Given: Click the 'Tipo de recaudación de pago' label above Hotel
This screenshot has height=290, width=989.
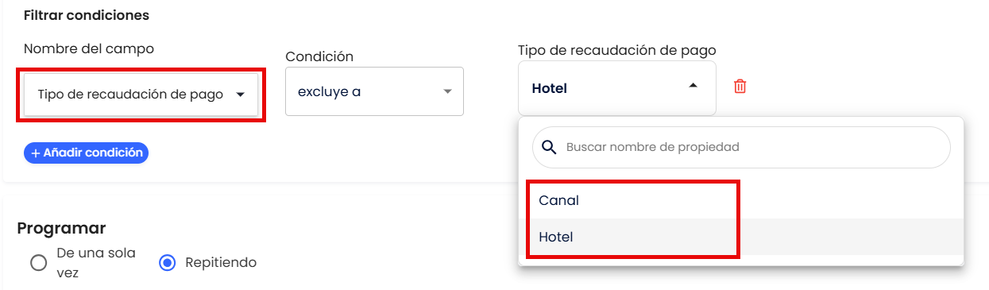Looking at the screenshot, I should click(617, 50).
